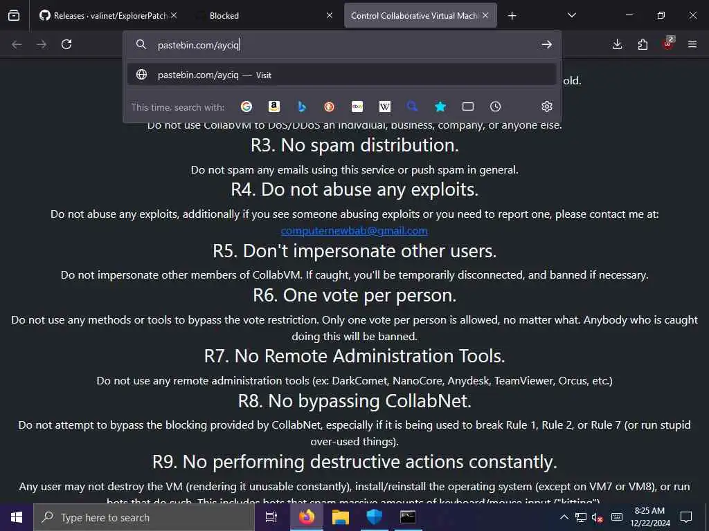Viewport: 709px width, 531px height.
Task: Open the clock showing 8:25 AM
Action: click(x=649, y=517)
